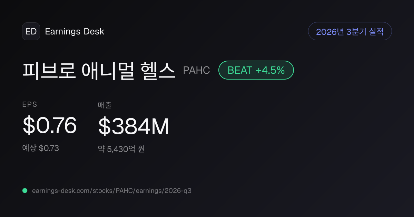The height and width of the screenshot is (217, 414).
Task: Click the 매출 revenue label
Action: tap(105, 105)
